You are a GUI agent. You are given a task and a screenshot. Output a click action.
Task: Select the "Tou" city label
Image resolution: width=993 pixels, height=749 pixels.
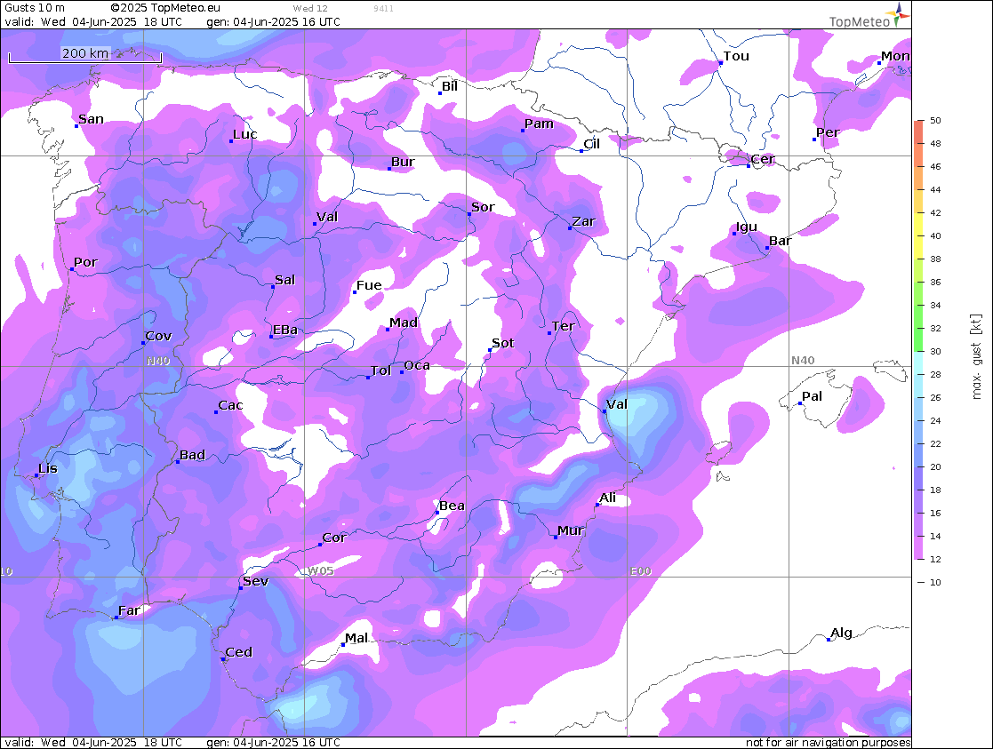[736, 56]
